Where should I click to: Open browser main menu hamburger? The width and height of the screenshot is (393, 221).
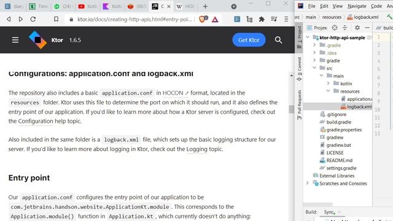286,19
